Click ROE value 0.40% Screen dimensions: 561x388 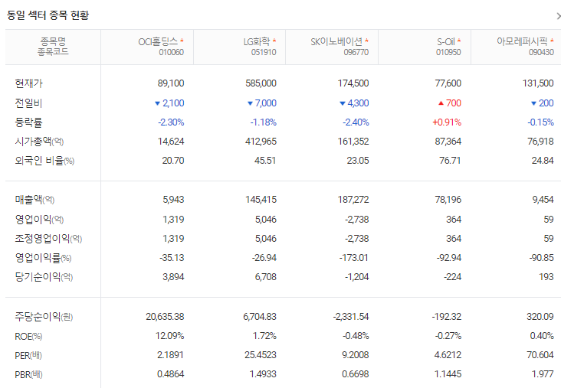pos(542,336)
